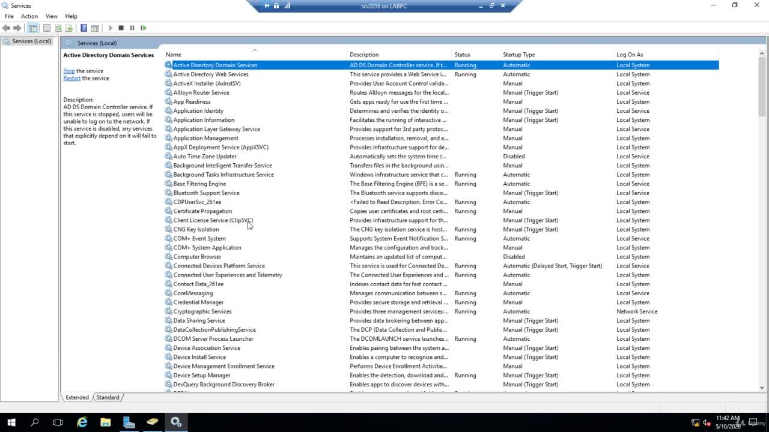The height and width of the screenshot is (432, 769).
Task: Select the CNG Key Isolation service
Action: [196, 229]
